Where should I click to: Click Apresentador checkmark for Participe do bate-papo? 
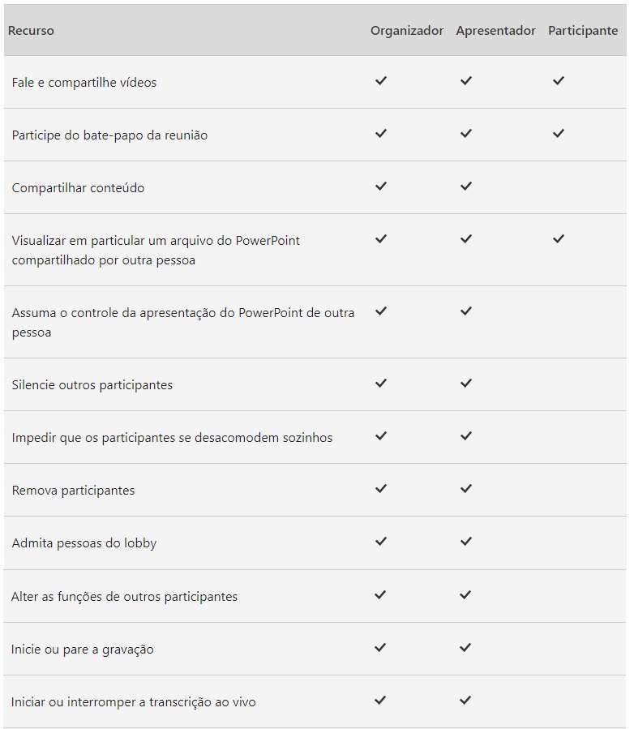pos(465,134)
